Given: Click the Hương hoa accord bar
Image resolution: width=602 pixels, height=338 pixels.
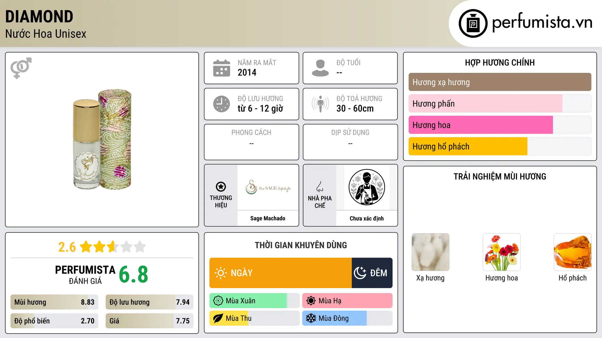Looking at the screenshot, I should click(500, 125).
